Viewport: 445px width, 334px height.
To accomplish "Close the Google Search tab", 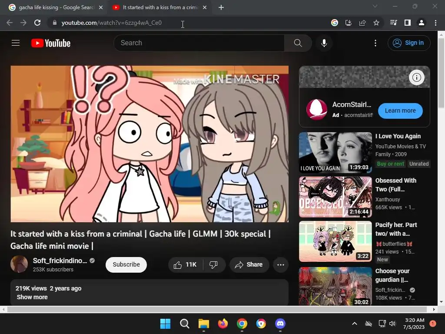I will tap(101, 8).
